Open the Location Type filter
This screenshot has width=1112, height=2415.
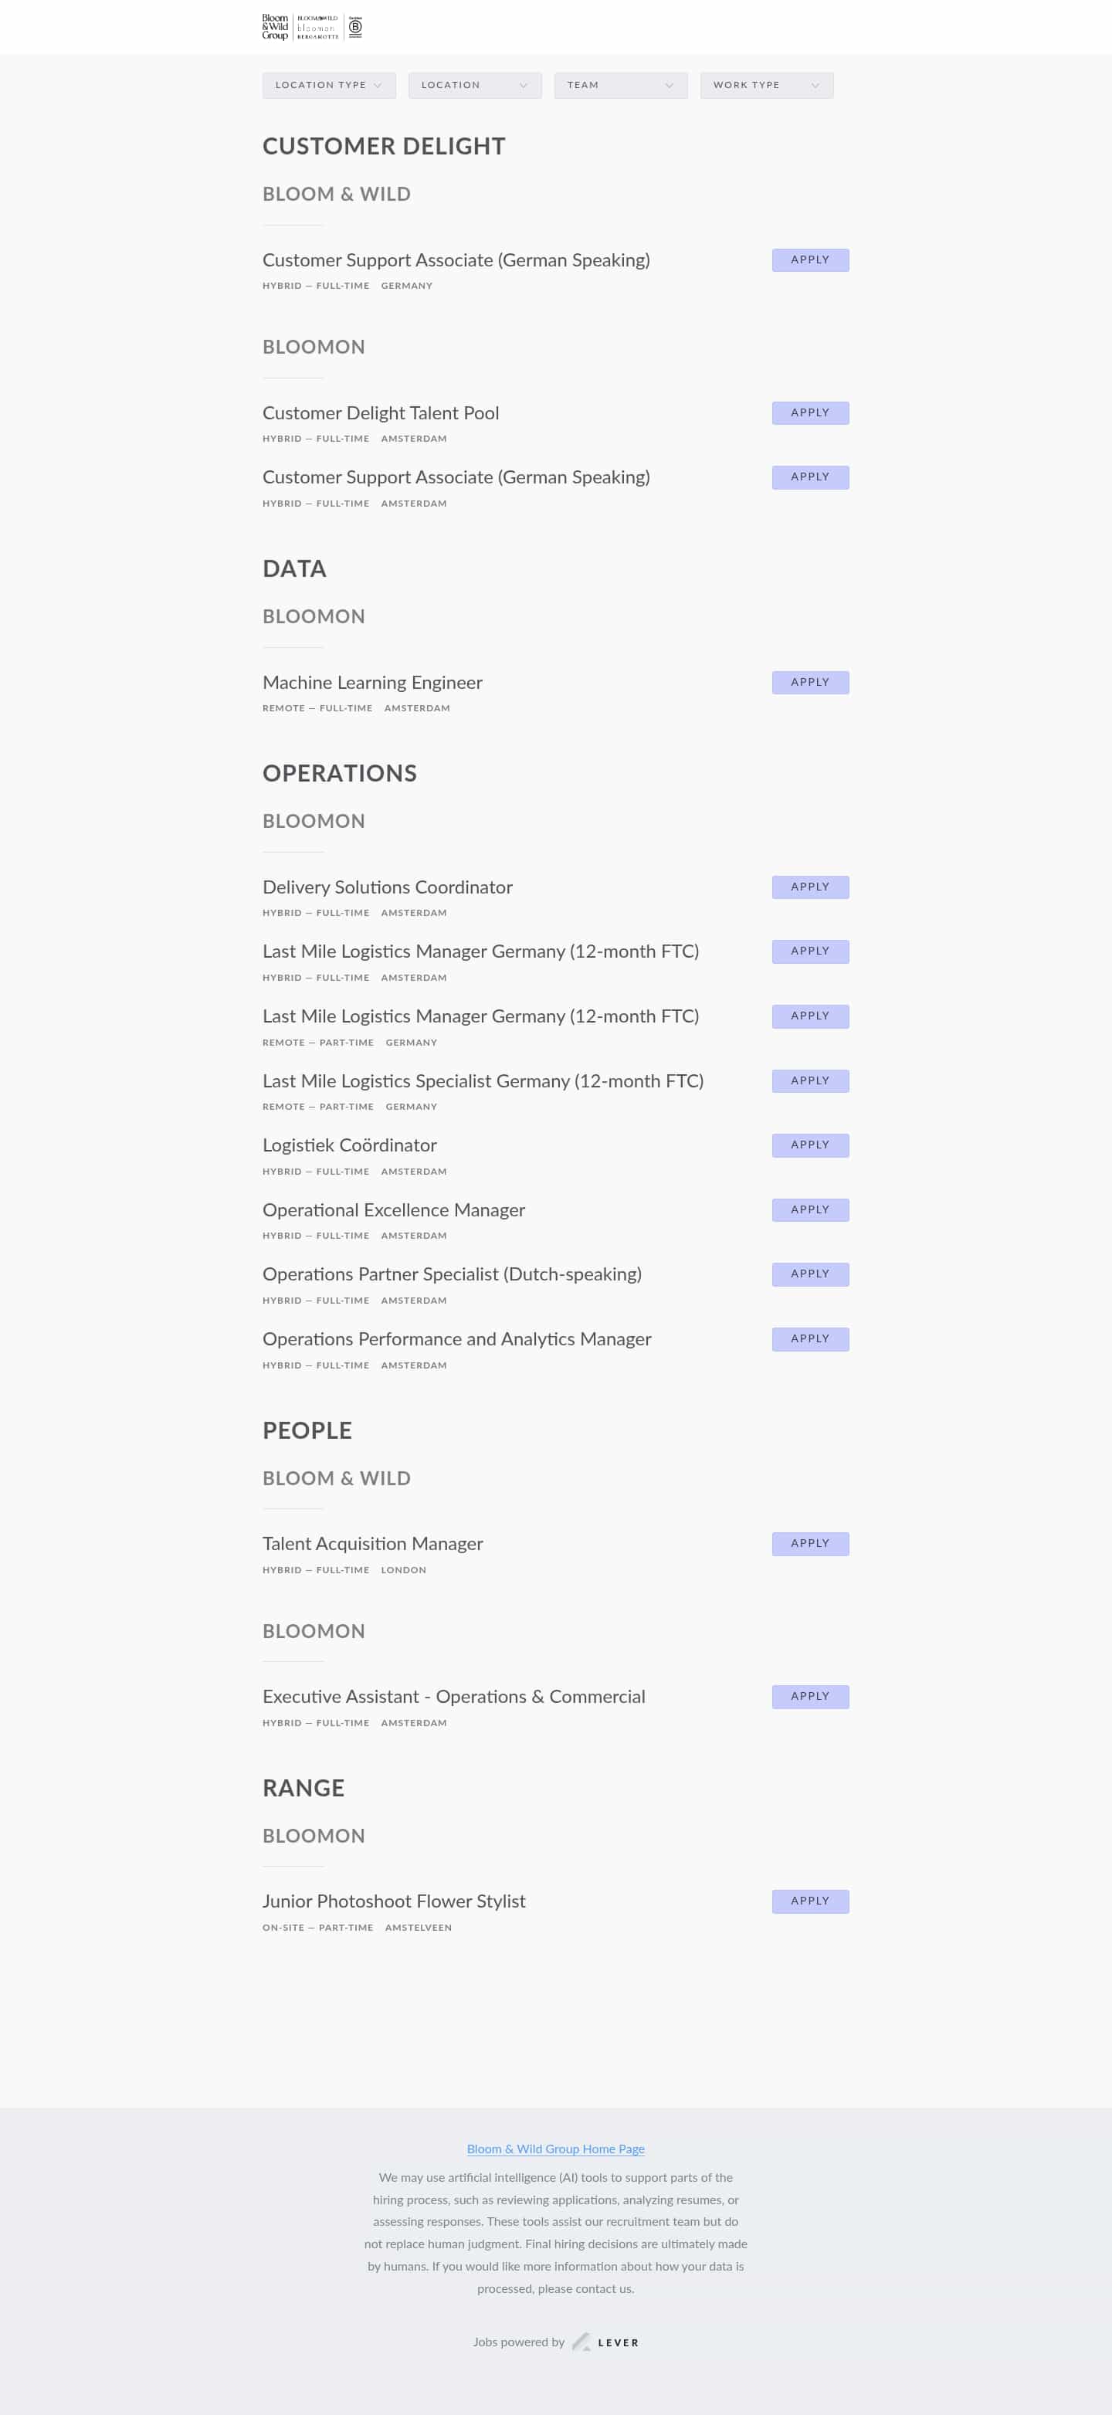328,85
